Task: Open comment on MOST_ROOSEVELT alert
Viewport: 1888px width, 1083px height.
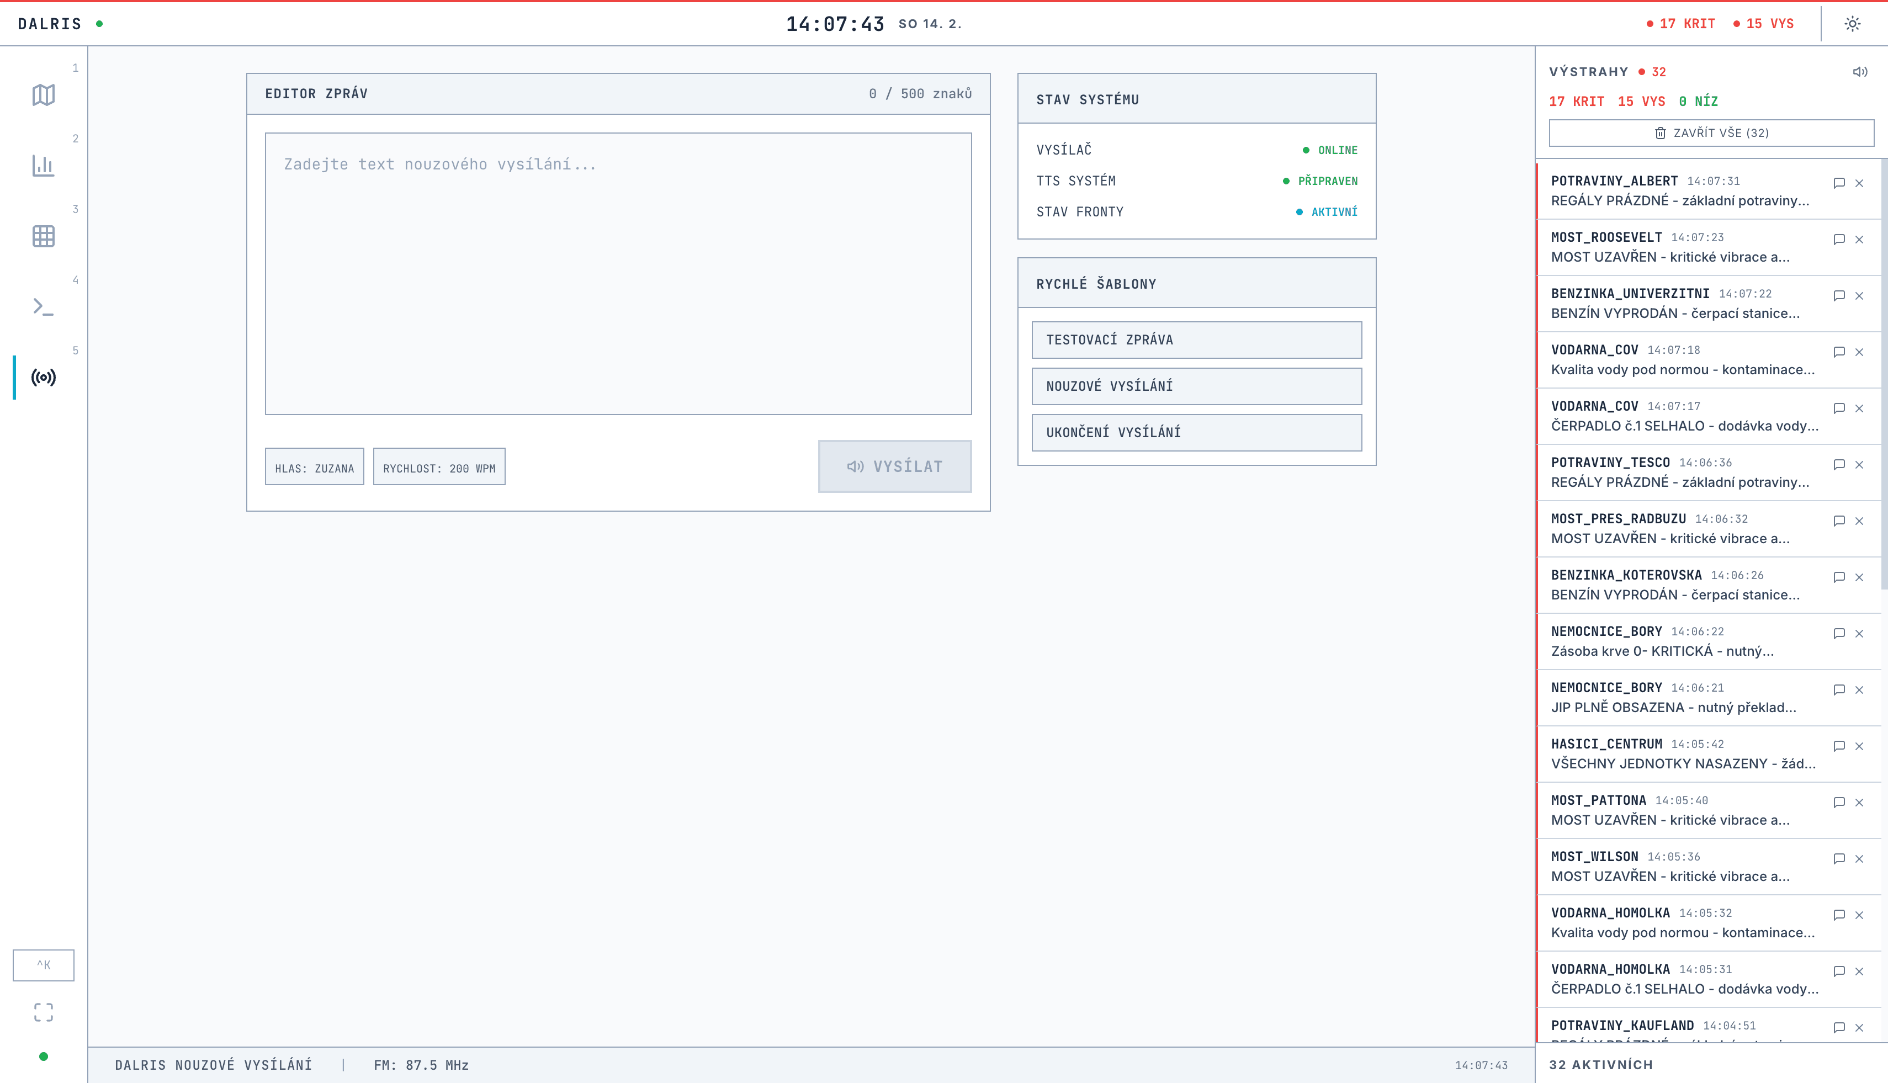Action: click(1839, 240)
